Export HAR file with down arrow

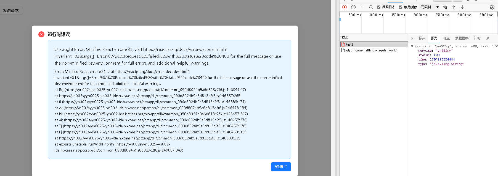[463, 7]
